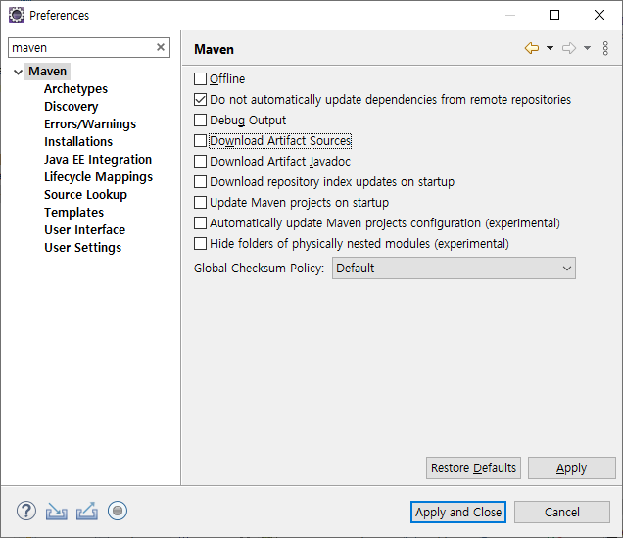Go forward to next preference page

click(569, 48)
